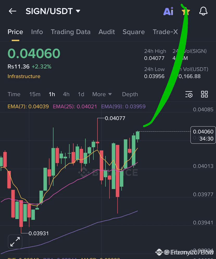
Task: Tap the notification bell icon
Action: click(203, 11)
